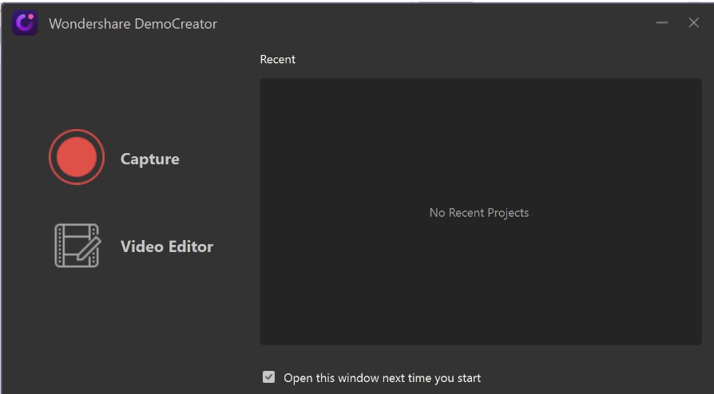
Task: Uncheck Open this window next time checkbox
Action: [268, 376]
